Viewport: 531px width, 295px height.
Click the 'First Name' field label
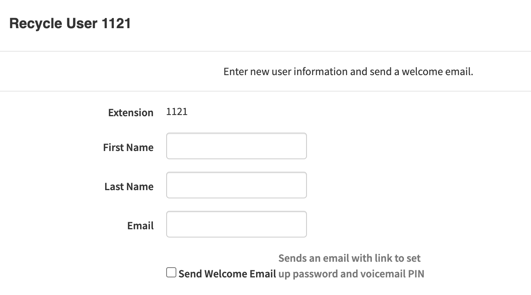pos(128,147)
